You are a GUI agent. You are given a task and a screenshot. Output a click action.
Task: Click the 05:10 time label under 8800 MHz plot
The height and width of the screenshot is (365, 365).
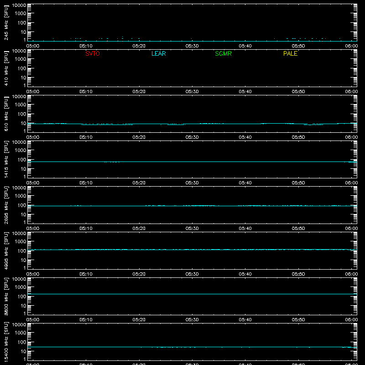pyautogui.click(x=86, y=320)
